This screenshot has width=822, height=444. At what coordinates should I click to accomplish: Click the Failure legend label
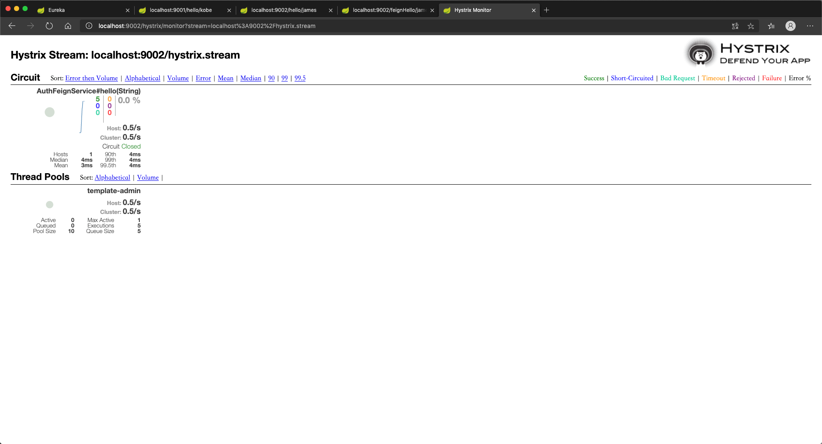point(772,78)
